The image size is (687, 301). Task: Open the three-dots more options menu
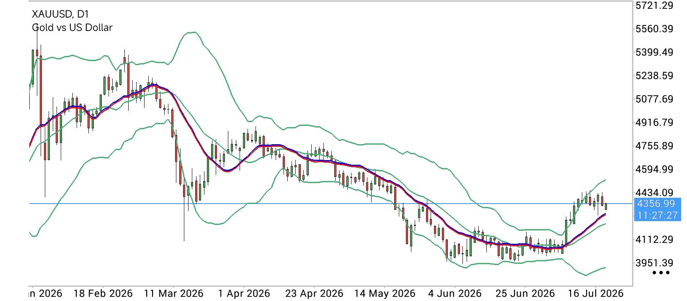tap(661, 273)
